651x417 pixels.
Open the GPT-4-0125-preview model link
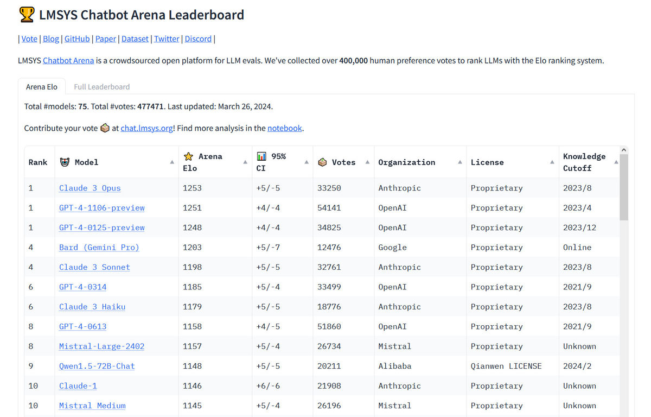pos(102,228)
